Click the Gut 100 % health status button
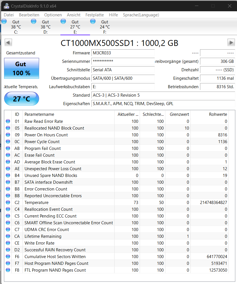The image size is (237, 284). pos(21,68)
